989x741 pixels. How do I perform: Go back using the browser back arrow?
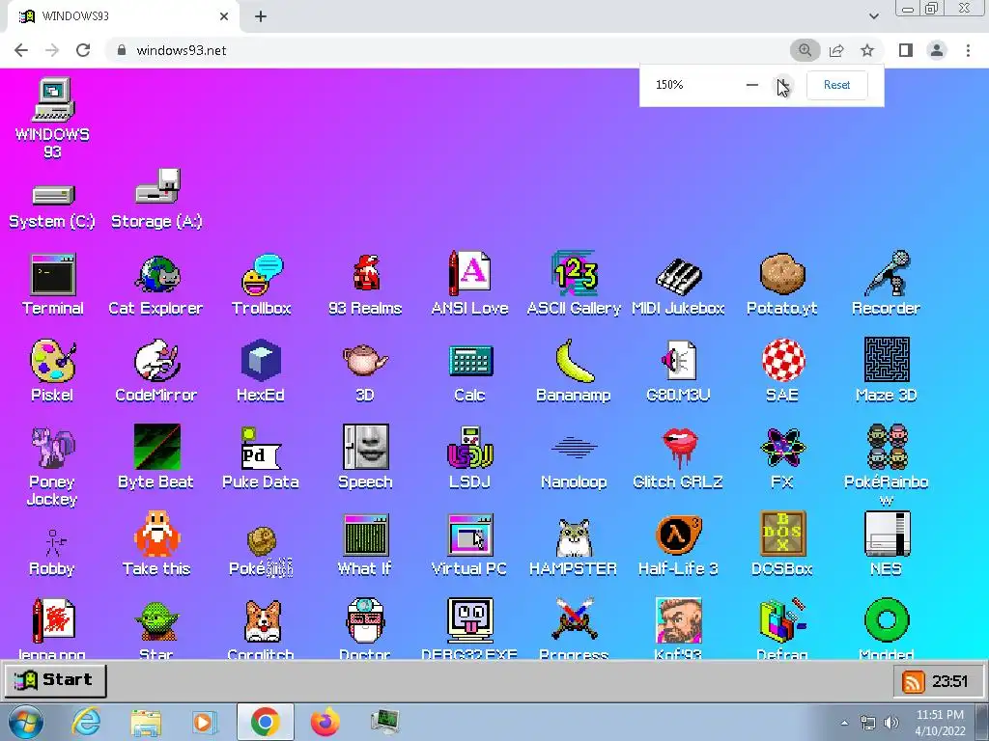pyautogui.click(x=21, y=50)
